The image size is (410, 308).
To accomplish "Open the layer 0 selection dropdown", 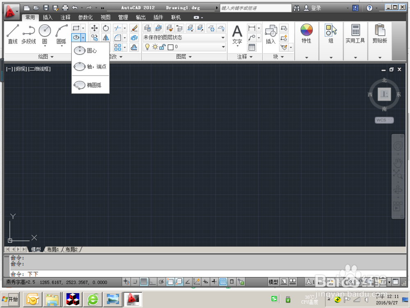I will pyautogui.click(x=184, y=47).
